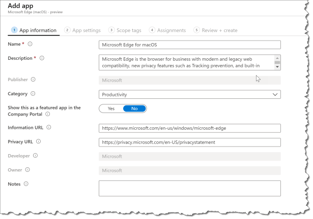The width and height of the screenshot is (313, 219).
Task: Click the disabled Publisher field
Action: (x=190, y=81)
